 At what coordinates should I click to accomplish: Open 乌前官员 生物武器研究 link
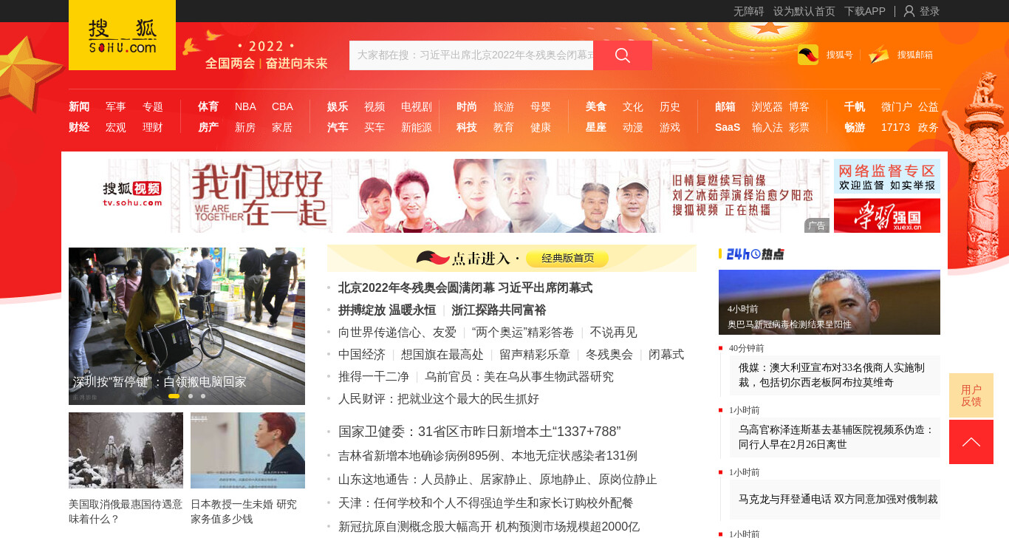519,377
